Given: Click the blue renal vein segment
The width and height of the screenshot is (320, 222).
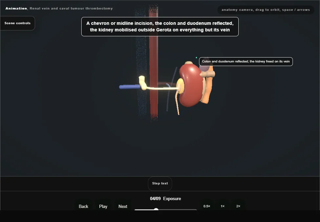Looking at the screenshot, I should (130, 87).
